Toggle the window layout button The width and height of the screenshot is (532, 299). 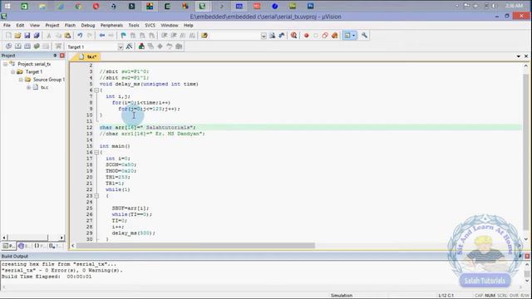[x=347, y=36]
